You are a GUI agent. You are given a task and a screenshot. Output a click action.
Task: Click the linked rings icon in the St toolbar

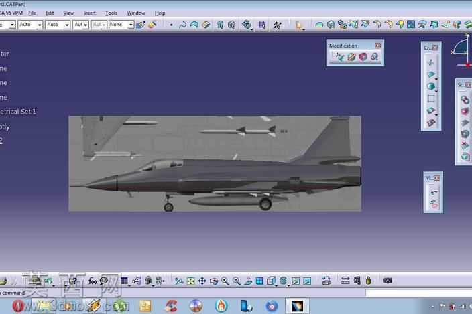point(465,100)
